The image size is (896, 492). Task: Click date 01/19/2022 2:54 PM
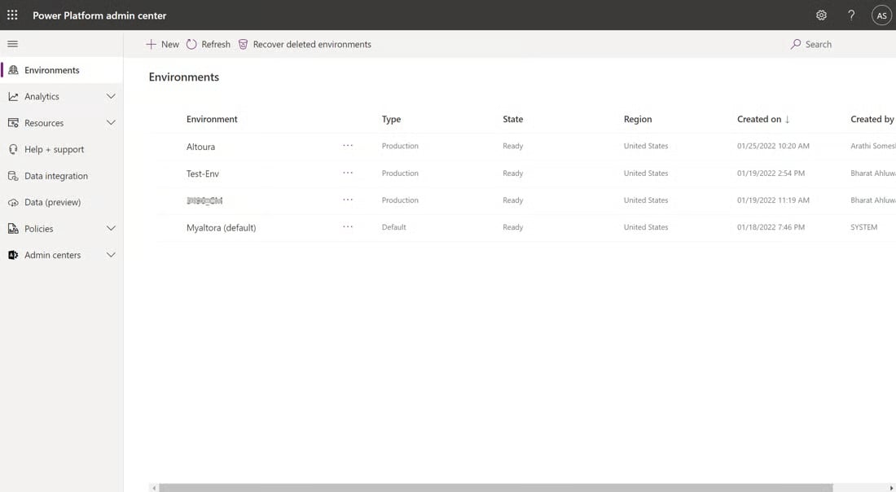point(771,173)
